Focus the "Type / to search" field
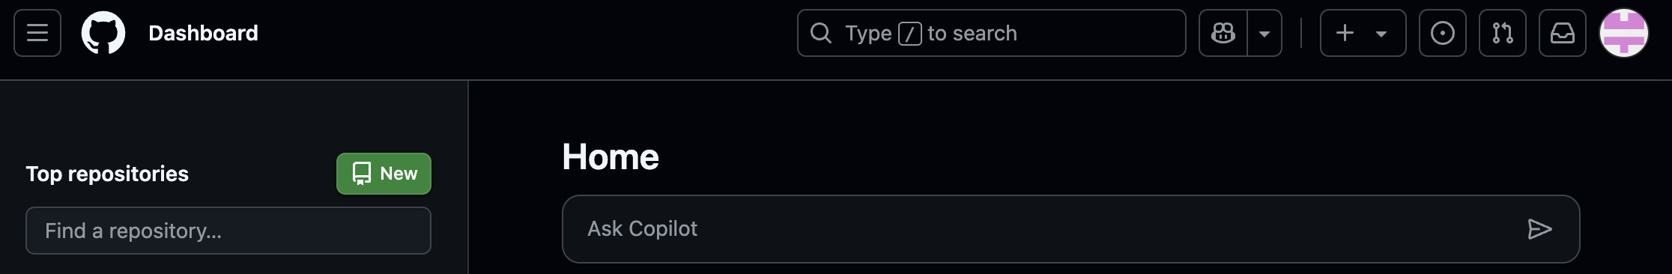The height and width of the screenshot is (274, 1672). point(991,33)
